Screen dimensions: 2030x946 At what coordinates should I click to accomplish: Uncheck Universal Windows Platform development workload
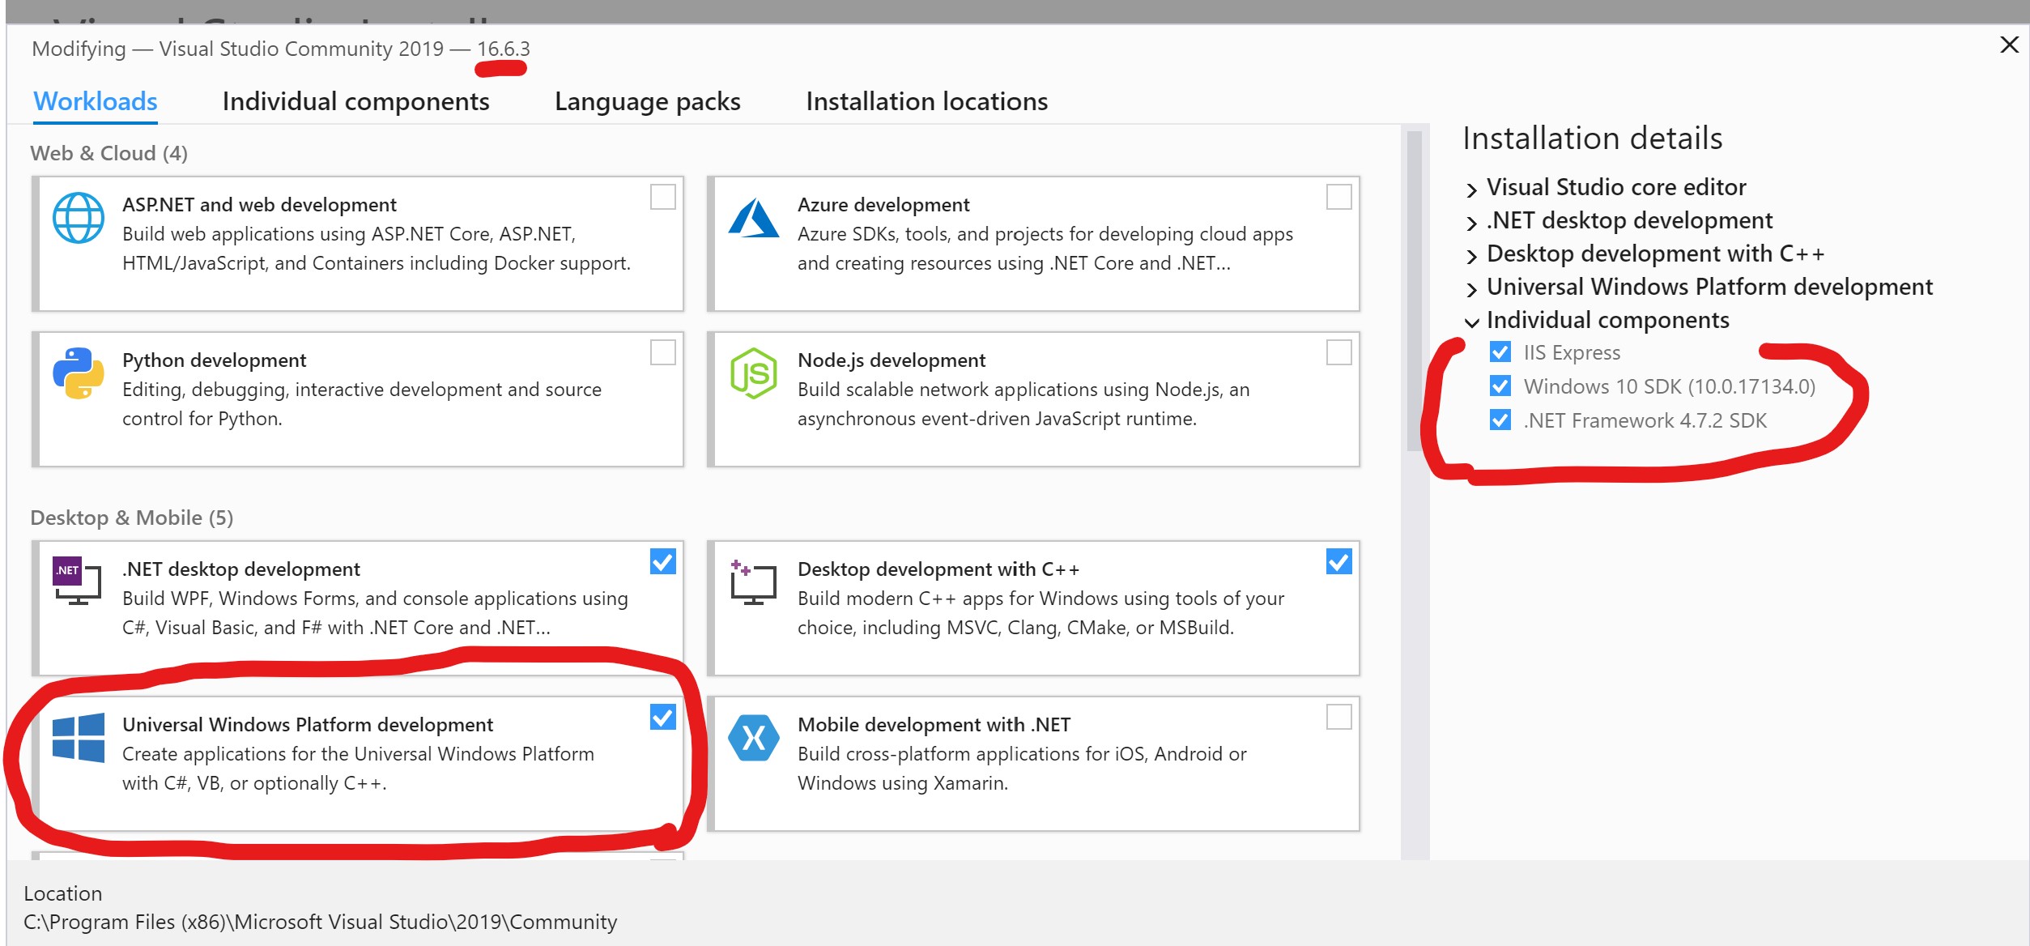[x=662, y=717]
